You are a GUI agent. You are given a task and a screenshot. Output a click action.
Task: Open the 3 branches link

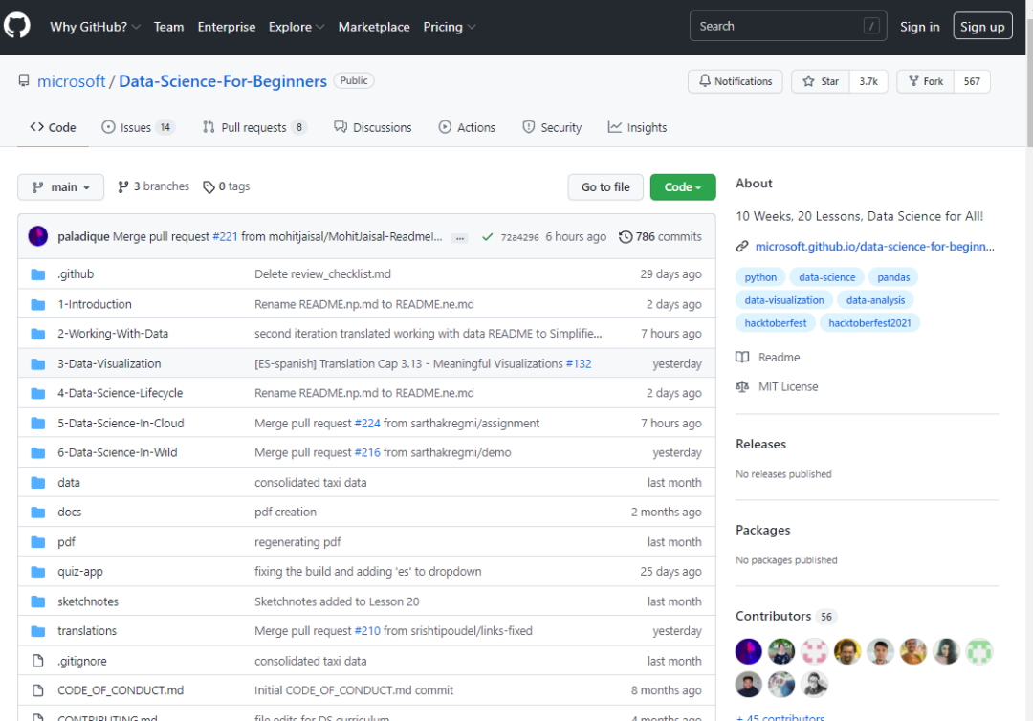153,186
